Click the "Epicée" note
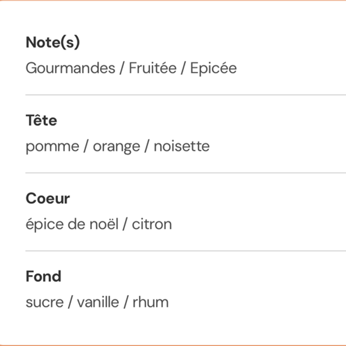 (x=213, y=69)
